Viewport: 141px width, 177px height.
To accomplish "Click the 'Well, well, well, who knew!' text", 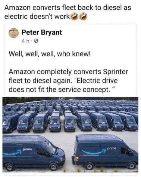I will tap(50, 54).
